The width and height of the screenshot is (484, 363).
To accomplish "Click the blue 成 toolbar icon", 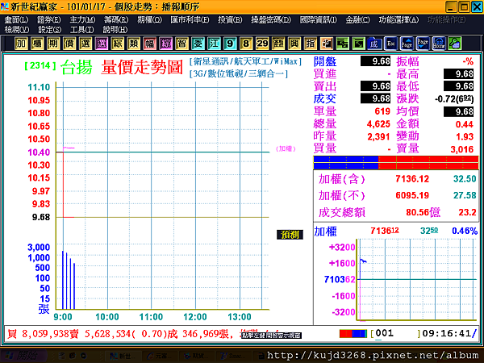I will click(x=374, y=44).
